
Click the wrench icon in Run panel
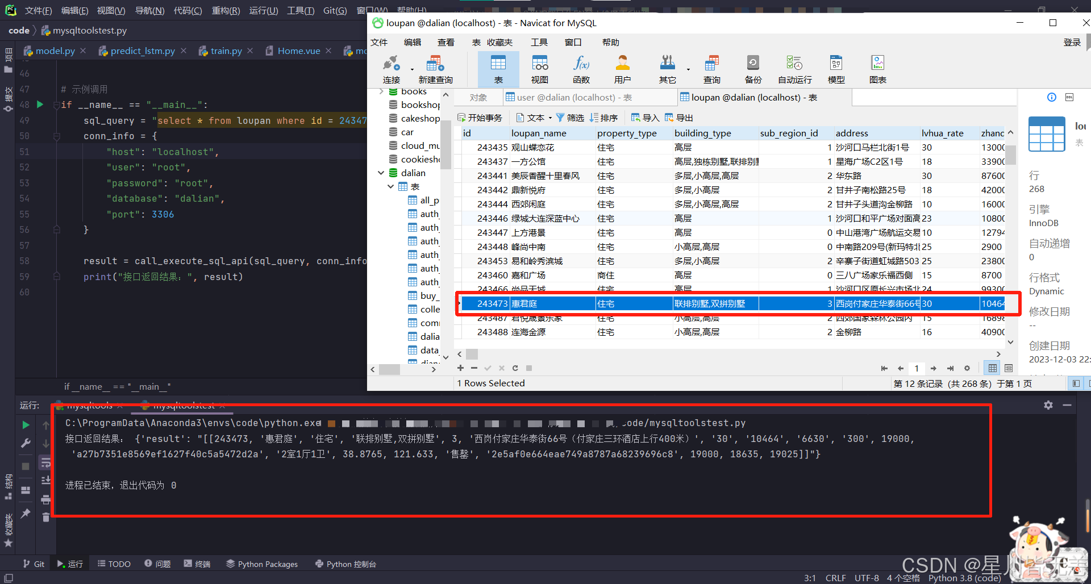(26, 443)
